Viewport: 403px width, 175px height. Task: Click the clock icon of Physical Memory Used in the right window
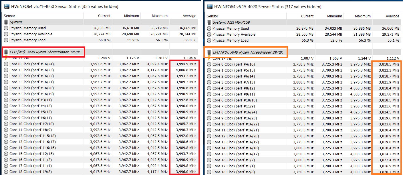(209, 28)
